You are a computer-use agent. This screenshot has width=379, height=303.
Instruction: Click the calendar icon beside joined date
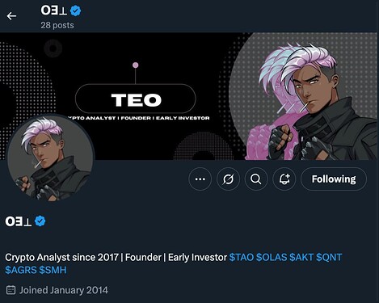pyautogui.click(x=11, y=290)
